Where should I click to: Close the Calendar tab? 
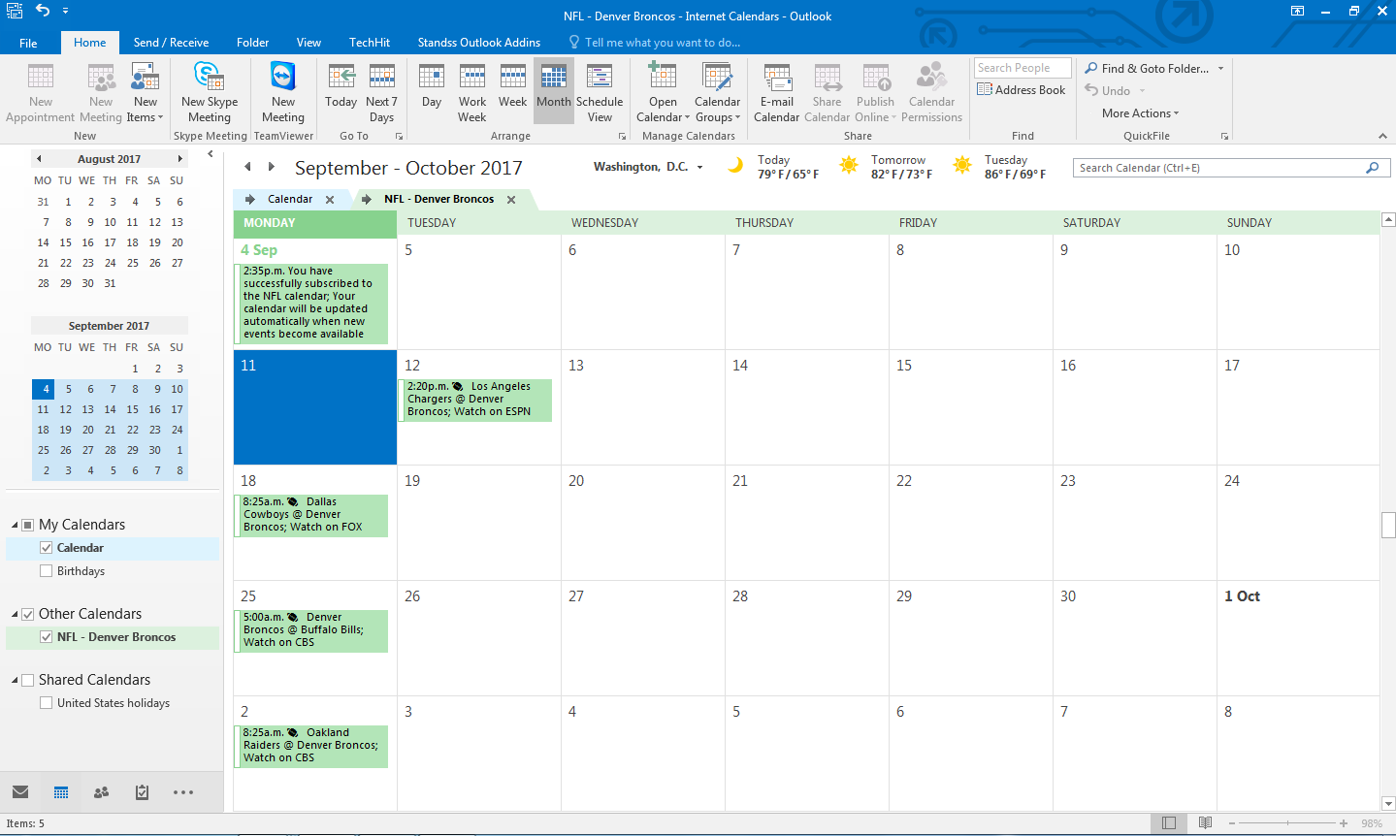point(330,200)
